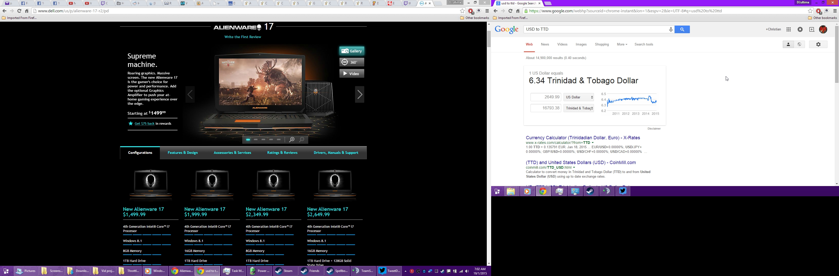Click the Google voice search microphone icon
Screen dimensions: 839x276
(671, 30)
